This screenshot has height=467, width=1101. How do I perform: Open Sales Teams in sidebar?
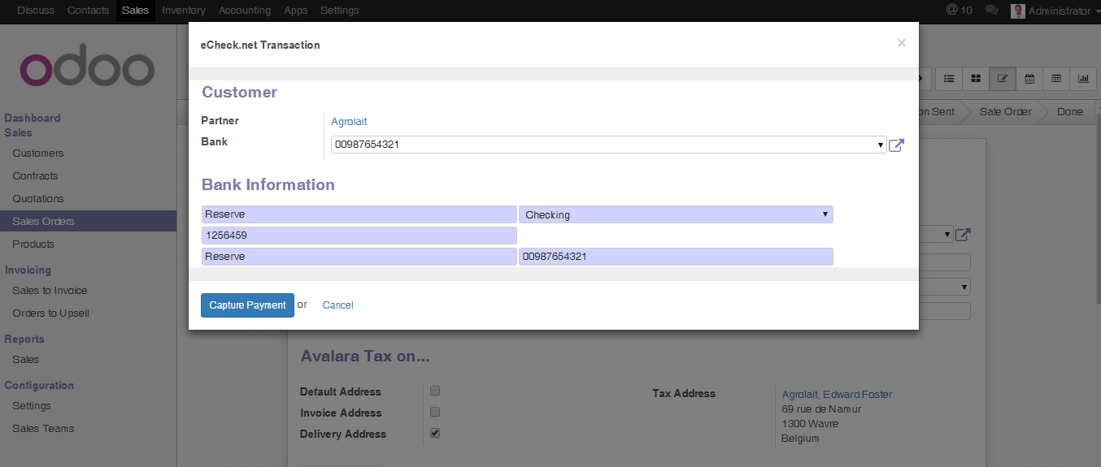pos(43,428)
